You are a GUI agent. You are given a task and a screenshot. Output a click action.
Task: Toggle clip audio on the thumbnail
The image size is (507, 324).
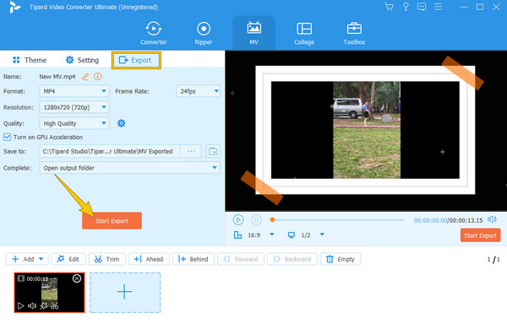click(x=32, y=305)
